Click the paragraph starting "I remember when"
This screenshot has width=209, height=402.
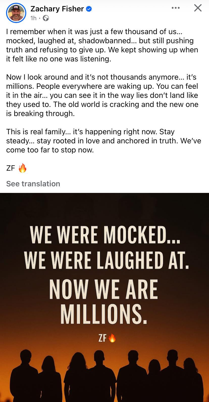(x=102, y=45)
